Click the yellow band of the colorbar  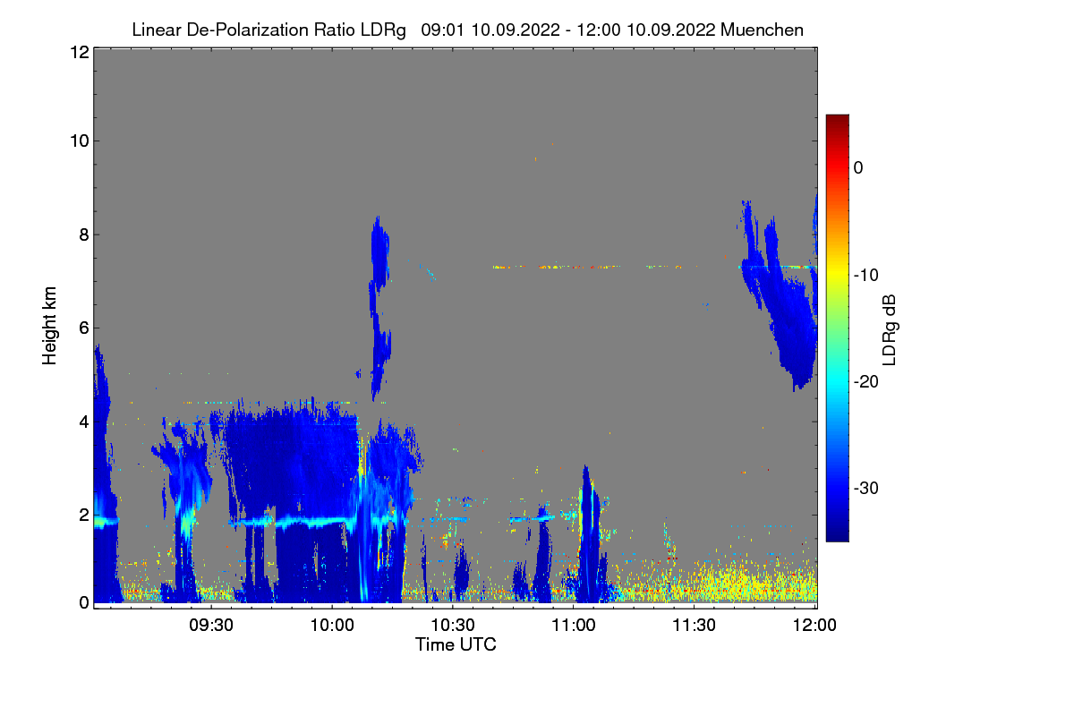click(x=837, y=274)
